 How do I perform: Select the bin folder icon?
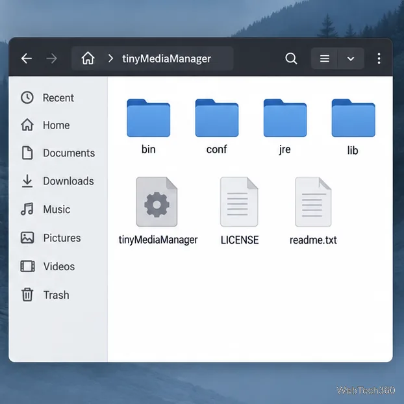(x=148, y=118)
